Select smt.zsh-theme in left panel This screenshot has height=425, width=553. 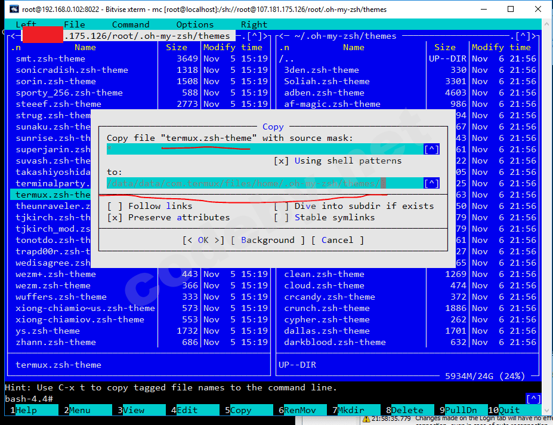pos(51,58)
